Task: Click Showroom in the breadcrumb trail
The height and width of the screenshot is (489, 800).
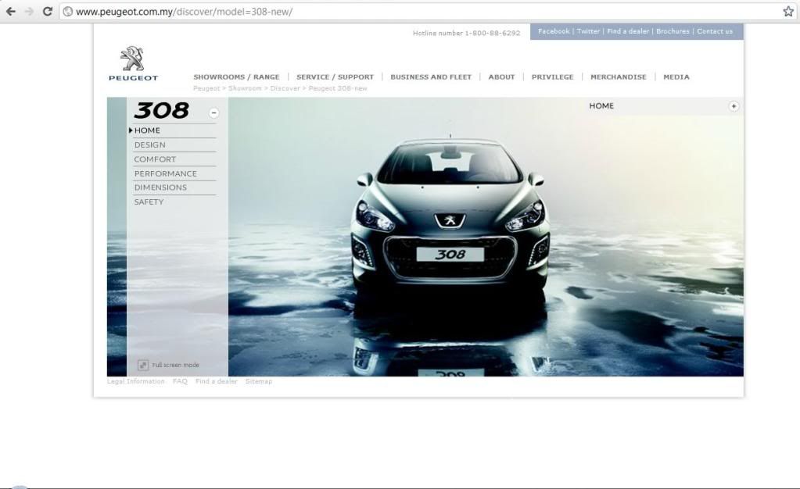Action: tap(245, 88)
